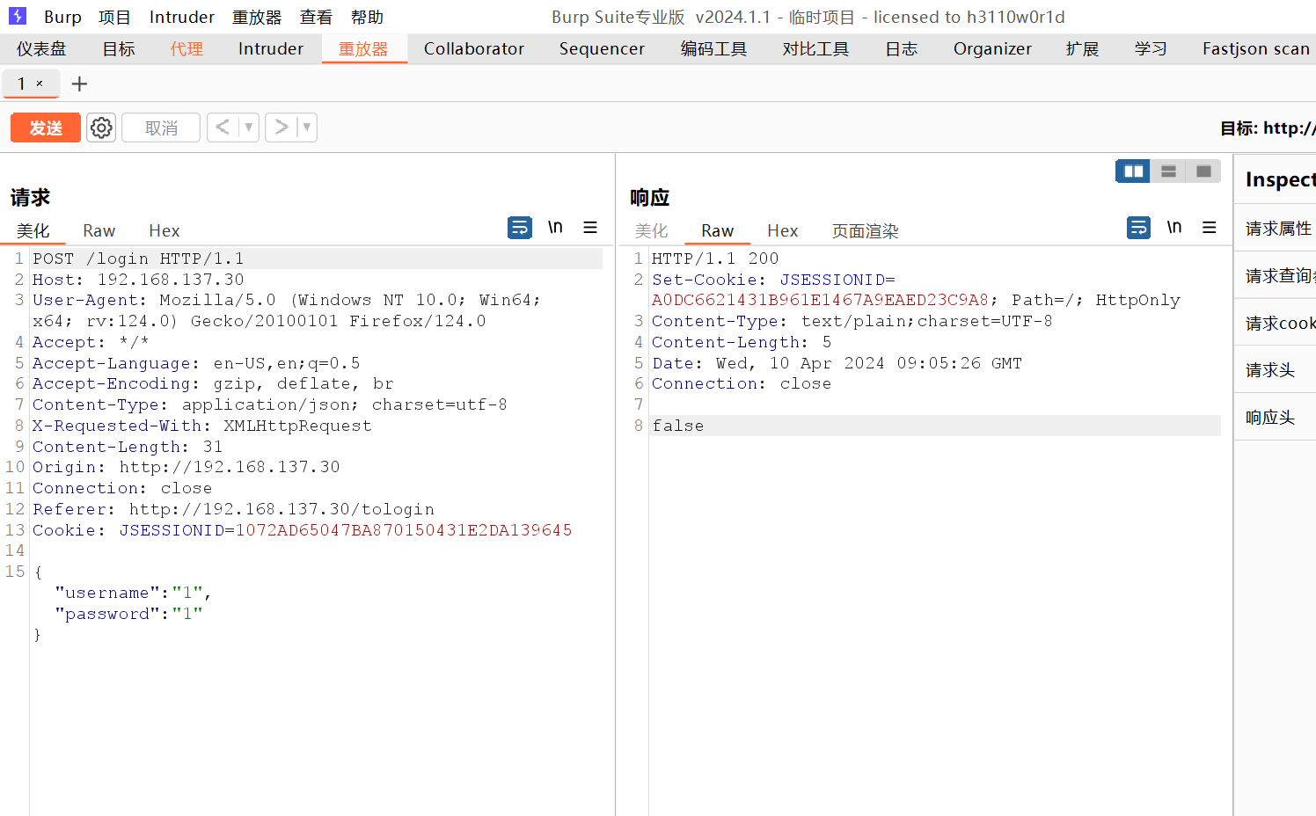Open the 项目 menu
The width and height of the screenshot is (1316, 816).
pos(114,17)
